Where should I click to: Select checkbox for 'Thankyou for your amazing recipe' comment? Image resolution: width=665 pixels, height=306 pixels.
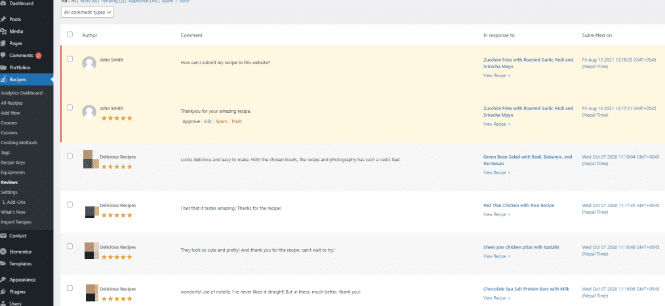[x=70, y=107]
